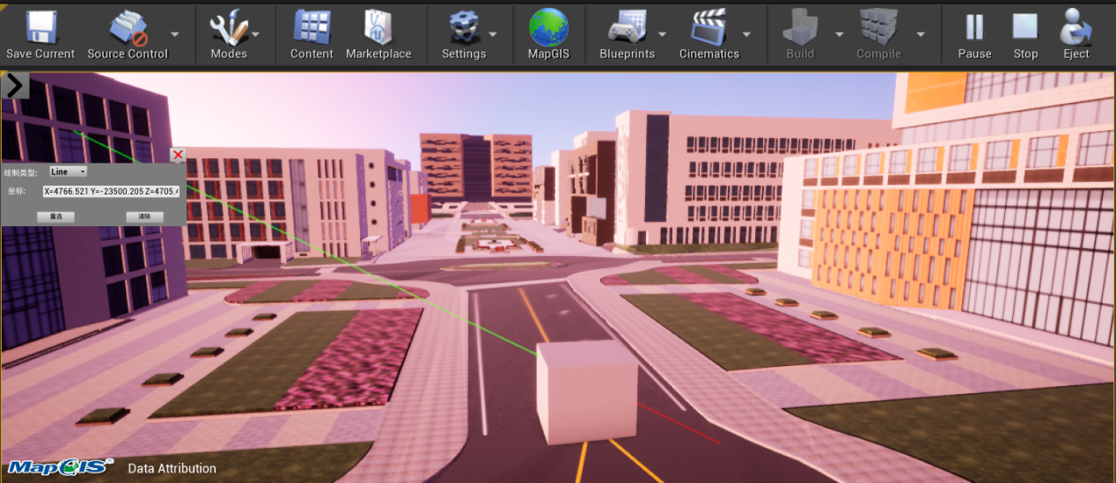Expand the Cinematics dropdown arrow
This screenshot has height=483, width=1116.
pos(746,33)
